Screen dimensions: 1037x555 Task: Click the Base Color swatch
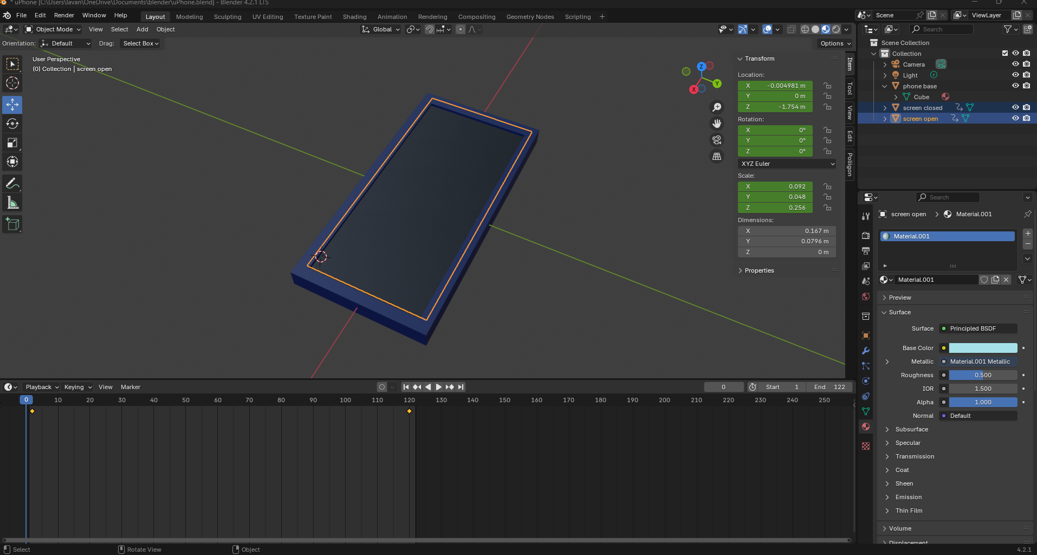tap(983, 348)
